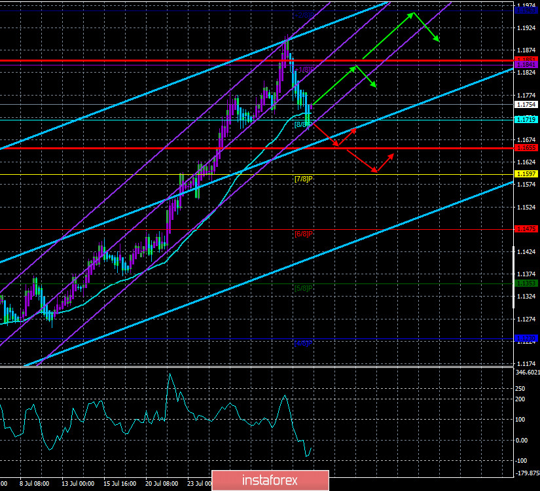Click the red price tag 1.1475

pyautogui.click(x=526, y=229)
